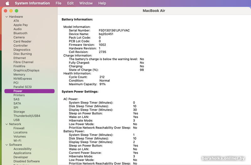
Task: Select NVMExpress in the sidebar
Action: (x=23, y=79)
